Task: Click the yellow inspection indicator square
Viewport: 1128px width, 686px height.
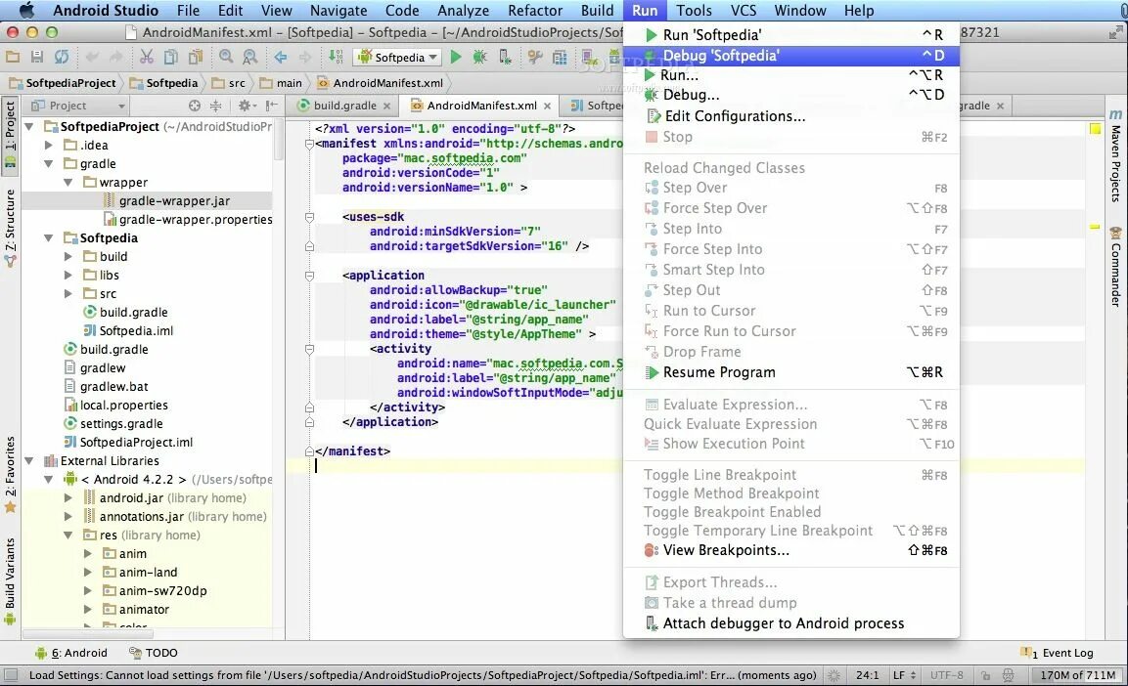Action: [1095, 129]
